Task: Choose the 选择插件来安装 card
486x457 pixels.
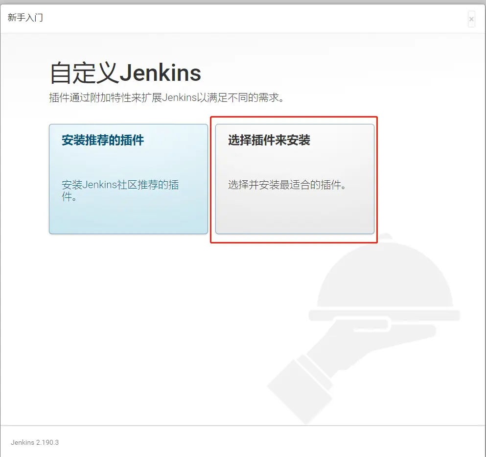Action: (x=295, y=179)
